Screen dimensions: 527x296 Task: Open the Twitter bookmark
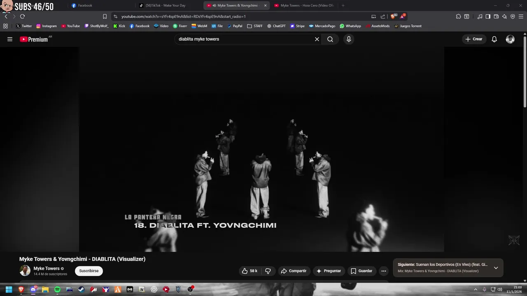[x=24, y=26]
